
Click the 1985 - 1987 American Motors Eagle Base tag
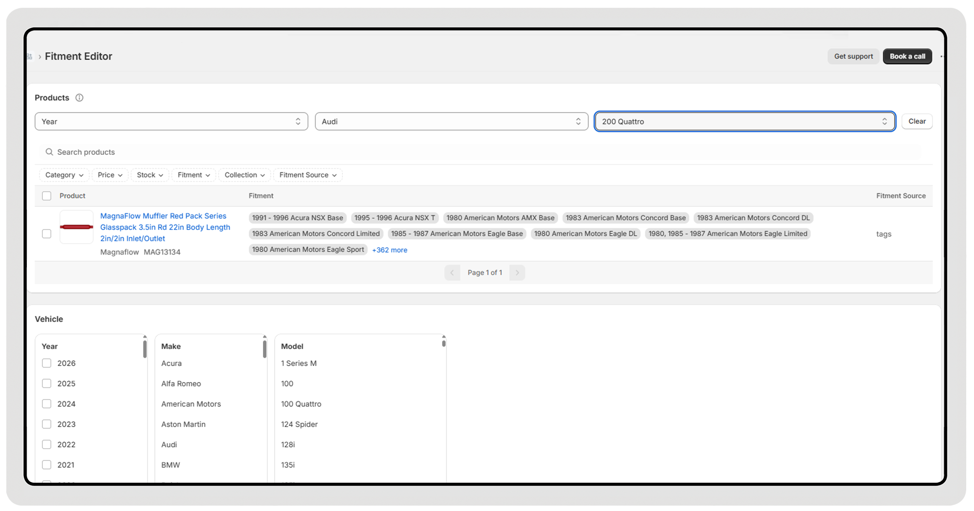(457, 234)
